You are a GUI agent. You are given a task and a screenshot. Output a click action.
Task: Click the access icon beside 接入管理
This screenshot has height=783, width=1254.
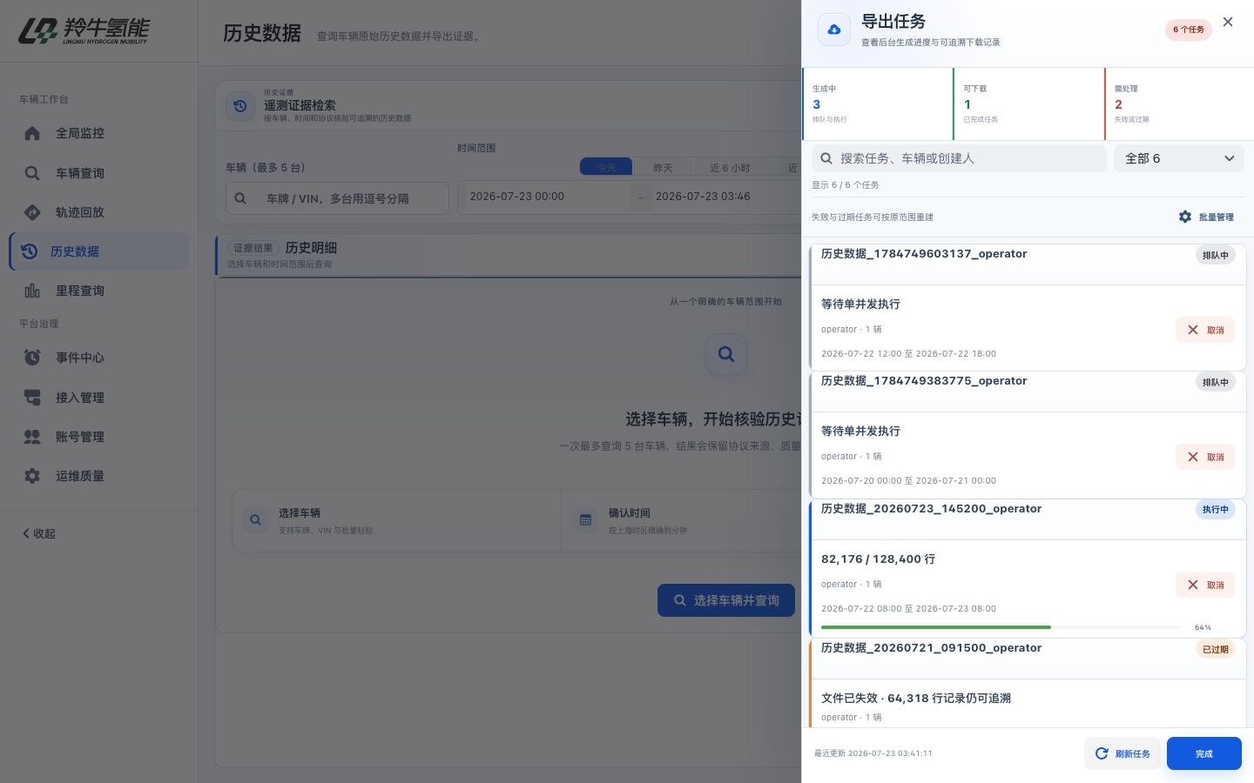tap(32, 398)
